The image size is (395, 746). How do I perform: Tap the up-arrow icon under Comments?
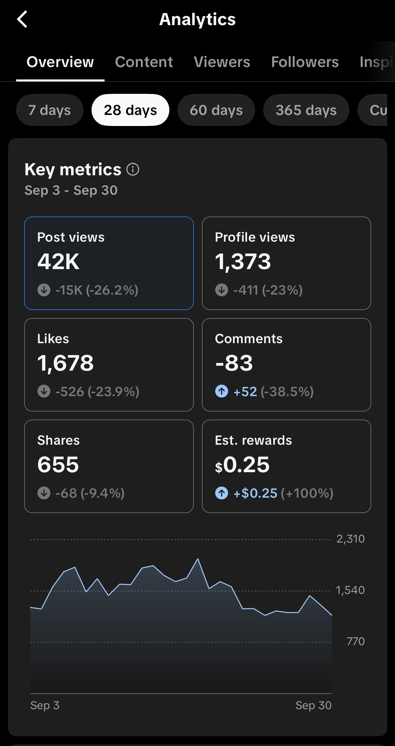[222, 391]
